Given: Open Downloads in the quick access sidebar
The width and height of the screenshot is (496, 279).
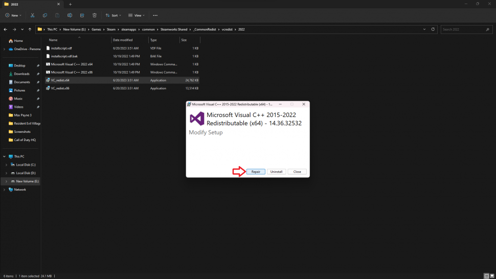Looking at the screenshot, I should [x=21, y=74].
